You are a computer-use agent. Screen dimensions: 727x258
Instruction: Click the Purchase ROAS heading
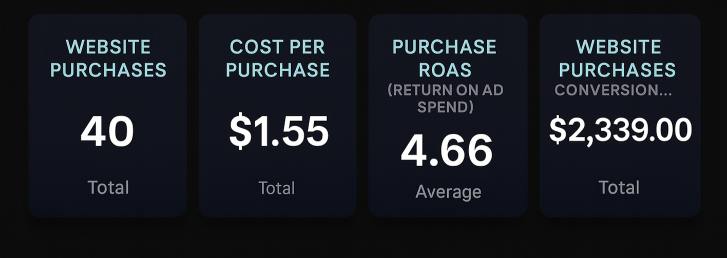[x=445, y=58]
